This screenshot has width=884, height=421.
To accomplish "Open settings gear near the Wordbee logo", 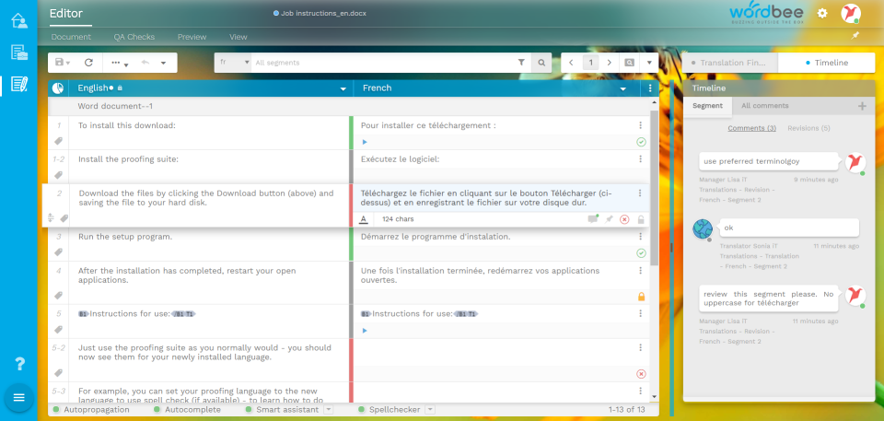I will coord(822,13).
